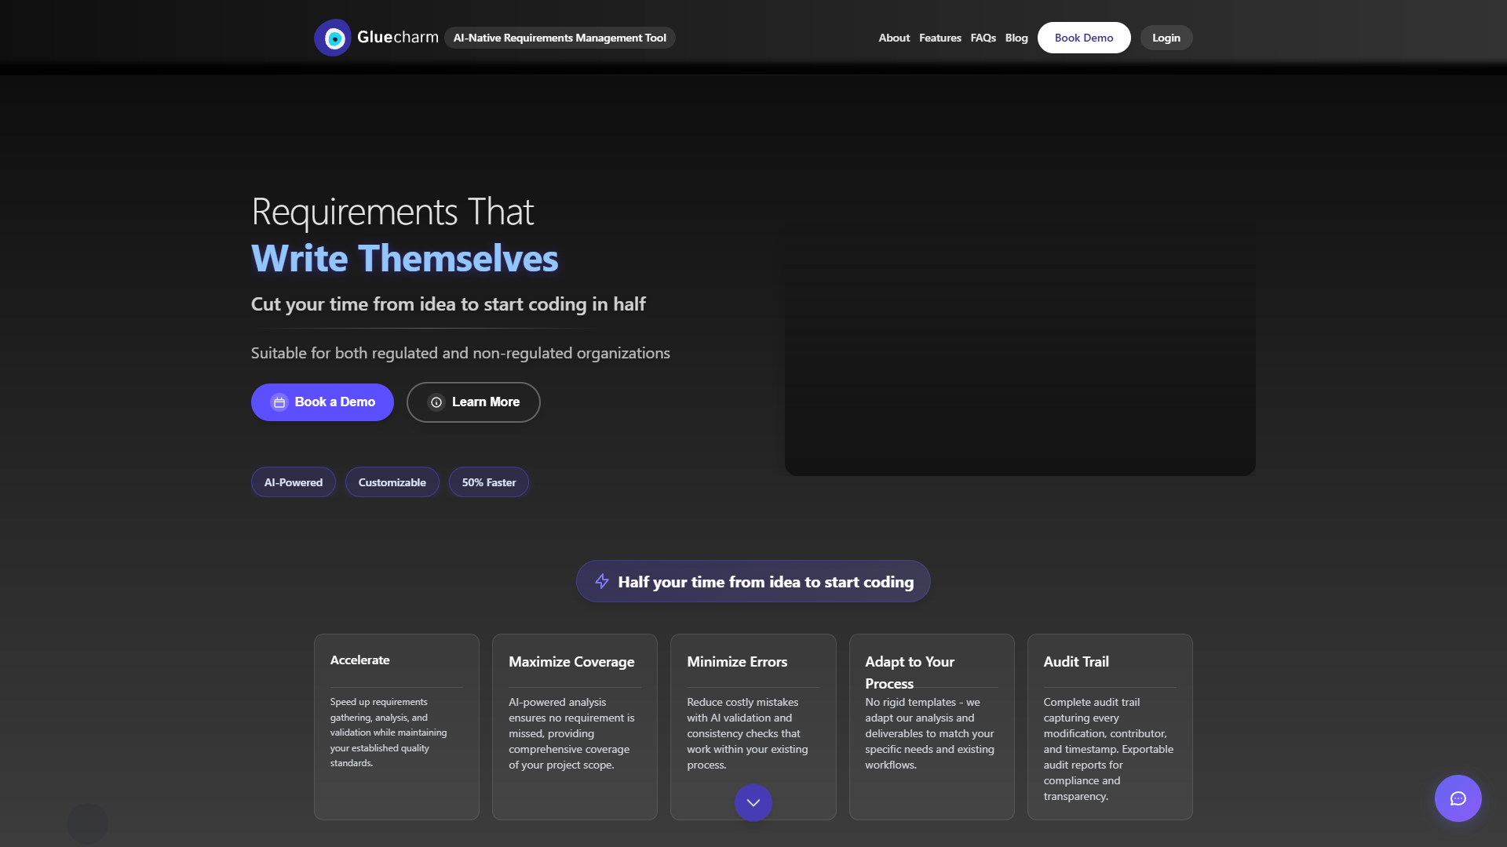Select the AI-Powered tag pill
Image resolution: width=1507 pixels, height=847 pixels.
pyautogui.click(x=294, y=482)
